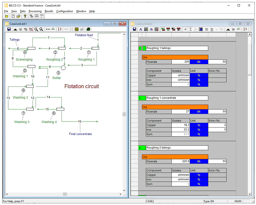Click the Sump circle node in flowsheet

[63, 68]
